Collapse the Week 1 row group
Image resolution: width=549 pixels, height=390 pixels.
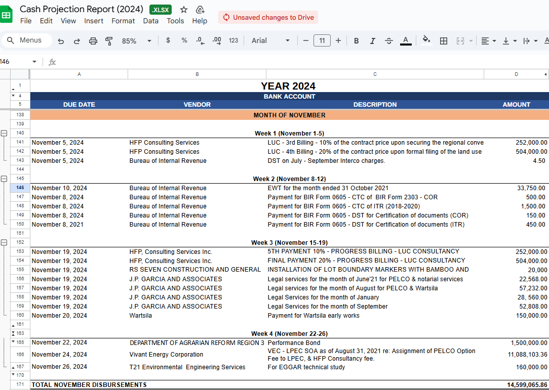click(4, 133)
